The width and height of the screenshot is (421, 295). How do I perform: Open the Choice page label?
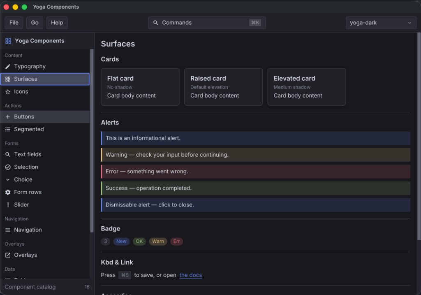[x=23, y=179]
